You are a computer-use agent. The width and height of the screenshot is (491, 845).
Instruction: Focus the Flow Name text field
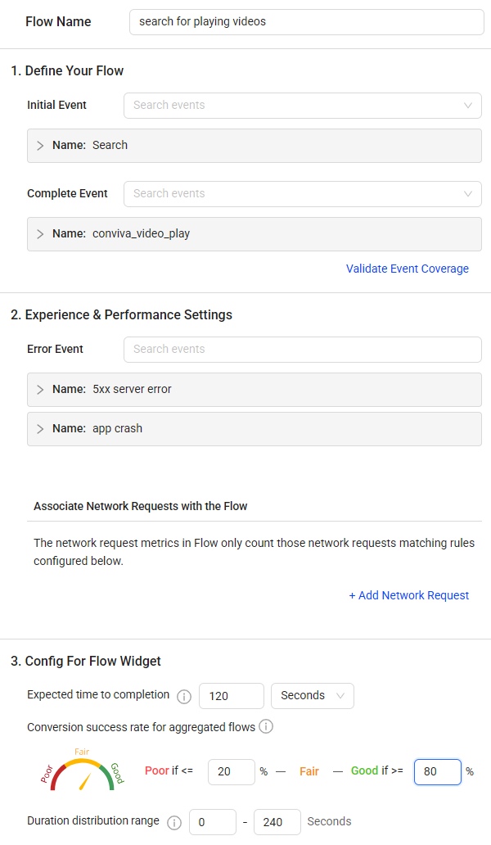[x=306, y=22]
